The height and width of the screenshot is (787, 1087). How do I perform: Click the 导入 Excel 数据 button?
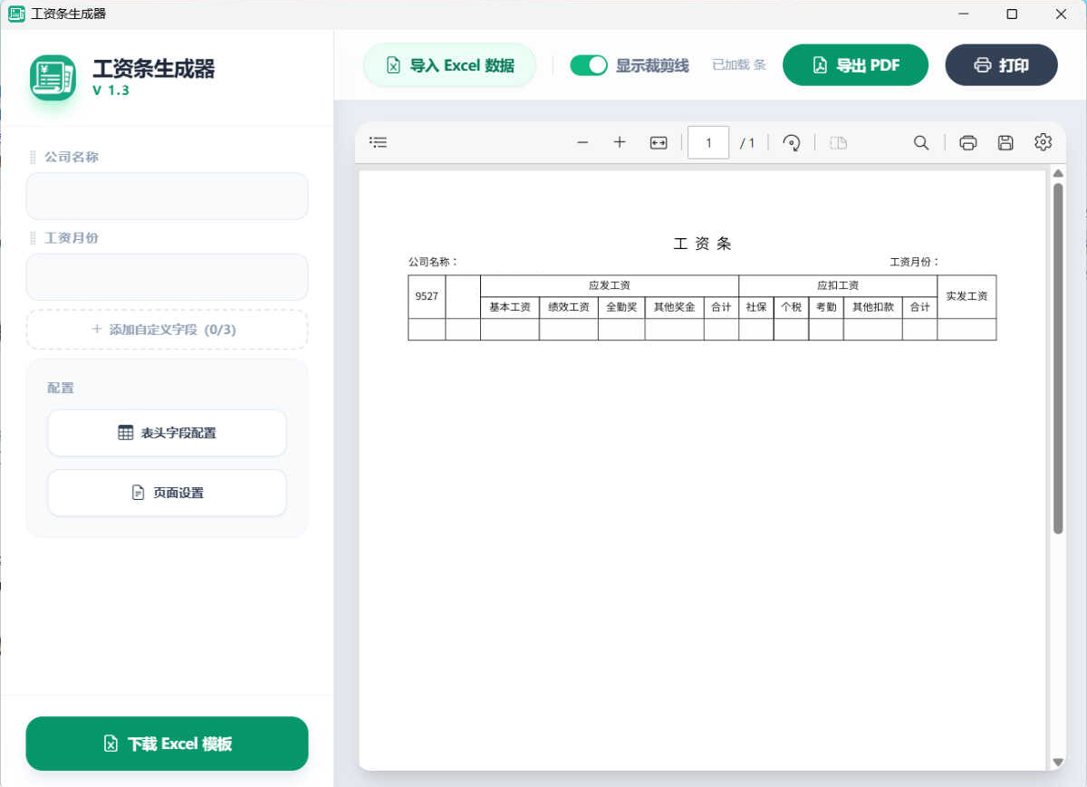[450, 65]
